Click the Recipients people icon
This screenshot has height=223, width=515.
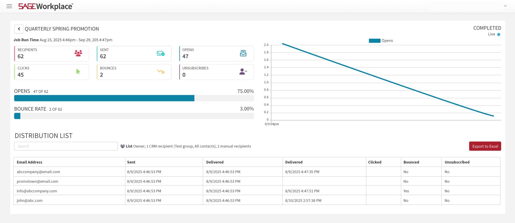tap(78, 53)
